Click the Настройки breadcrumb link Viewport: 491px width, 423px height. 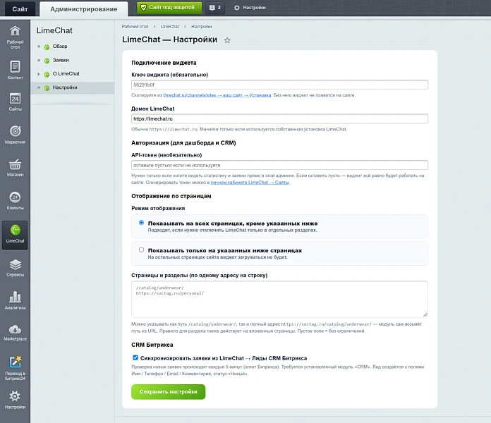pos(201,27)
